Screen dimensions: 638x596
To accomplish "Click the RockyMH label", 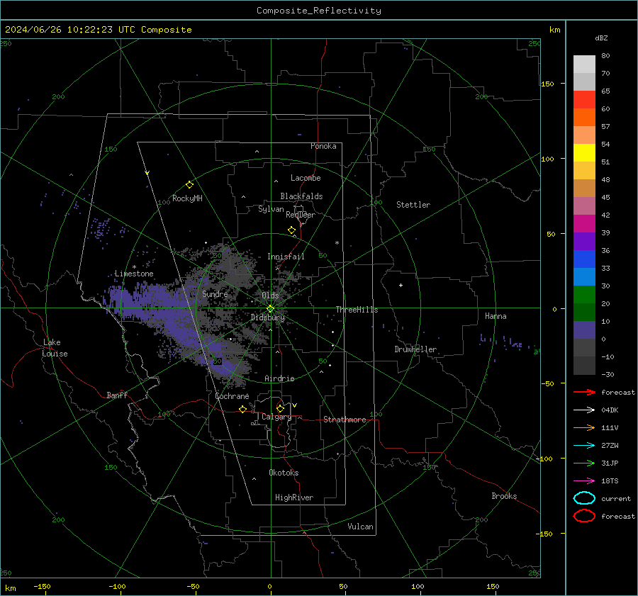I will 187,198.
